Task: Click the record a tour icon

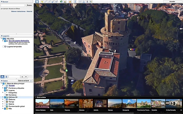Action: (56, 2)
